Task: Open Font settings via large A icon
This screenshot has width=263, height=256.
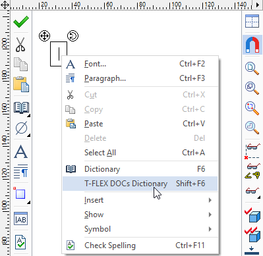Action: click(x=21, y=151)
